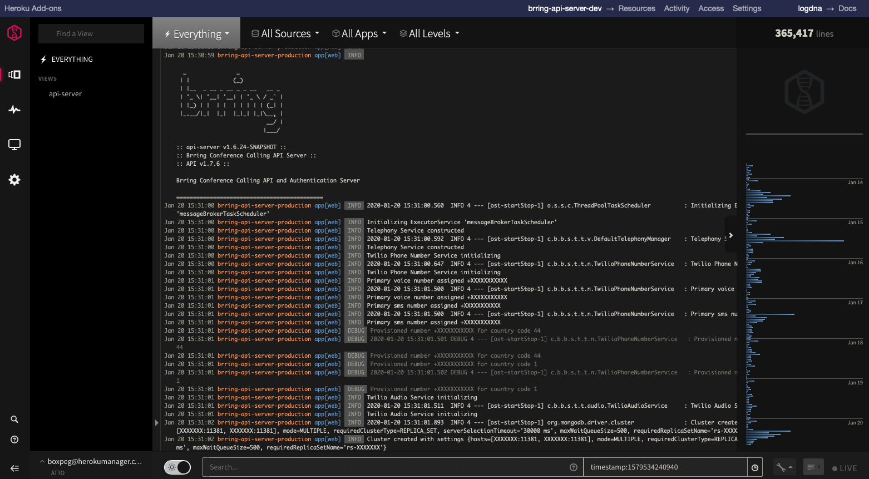Toggle the LIVE tail indicator
The width and height of the screenshot is (869, 479).
click(x=845, y=468)
